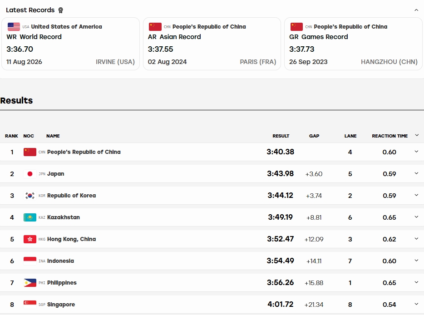Click the Indonesia team name
The height and width of the screenshot is (315, 424).
[x=60, y=261]
